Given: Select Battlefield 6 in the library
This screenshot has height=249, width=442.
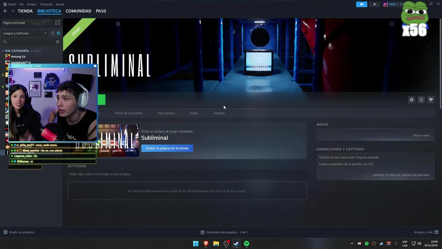Looking at the screenshot, I should pos(20,63).
